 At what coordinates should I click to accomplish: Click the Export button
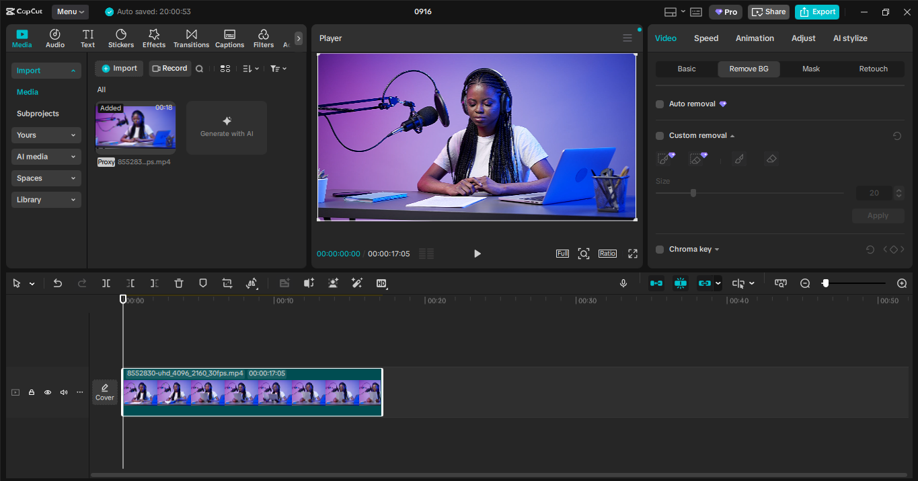coord(816,11)
